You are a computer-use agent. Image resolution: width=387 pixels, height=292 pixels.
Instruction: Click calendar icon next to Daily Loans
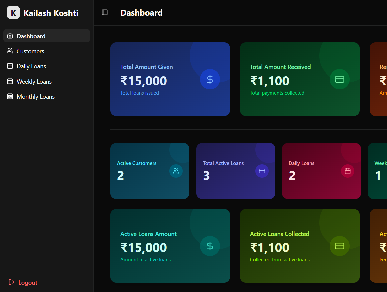tap(10, 66)
